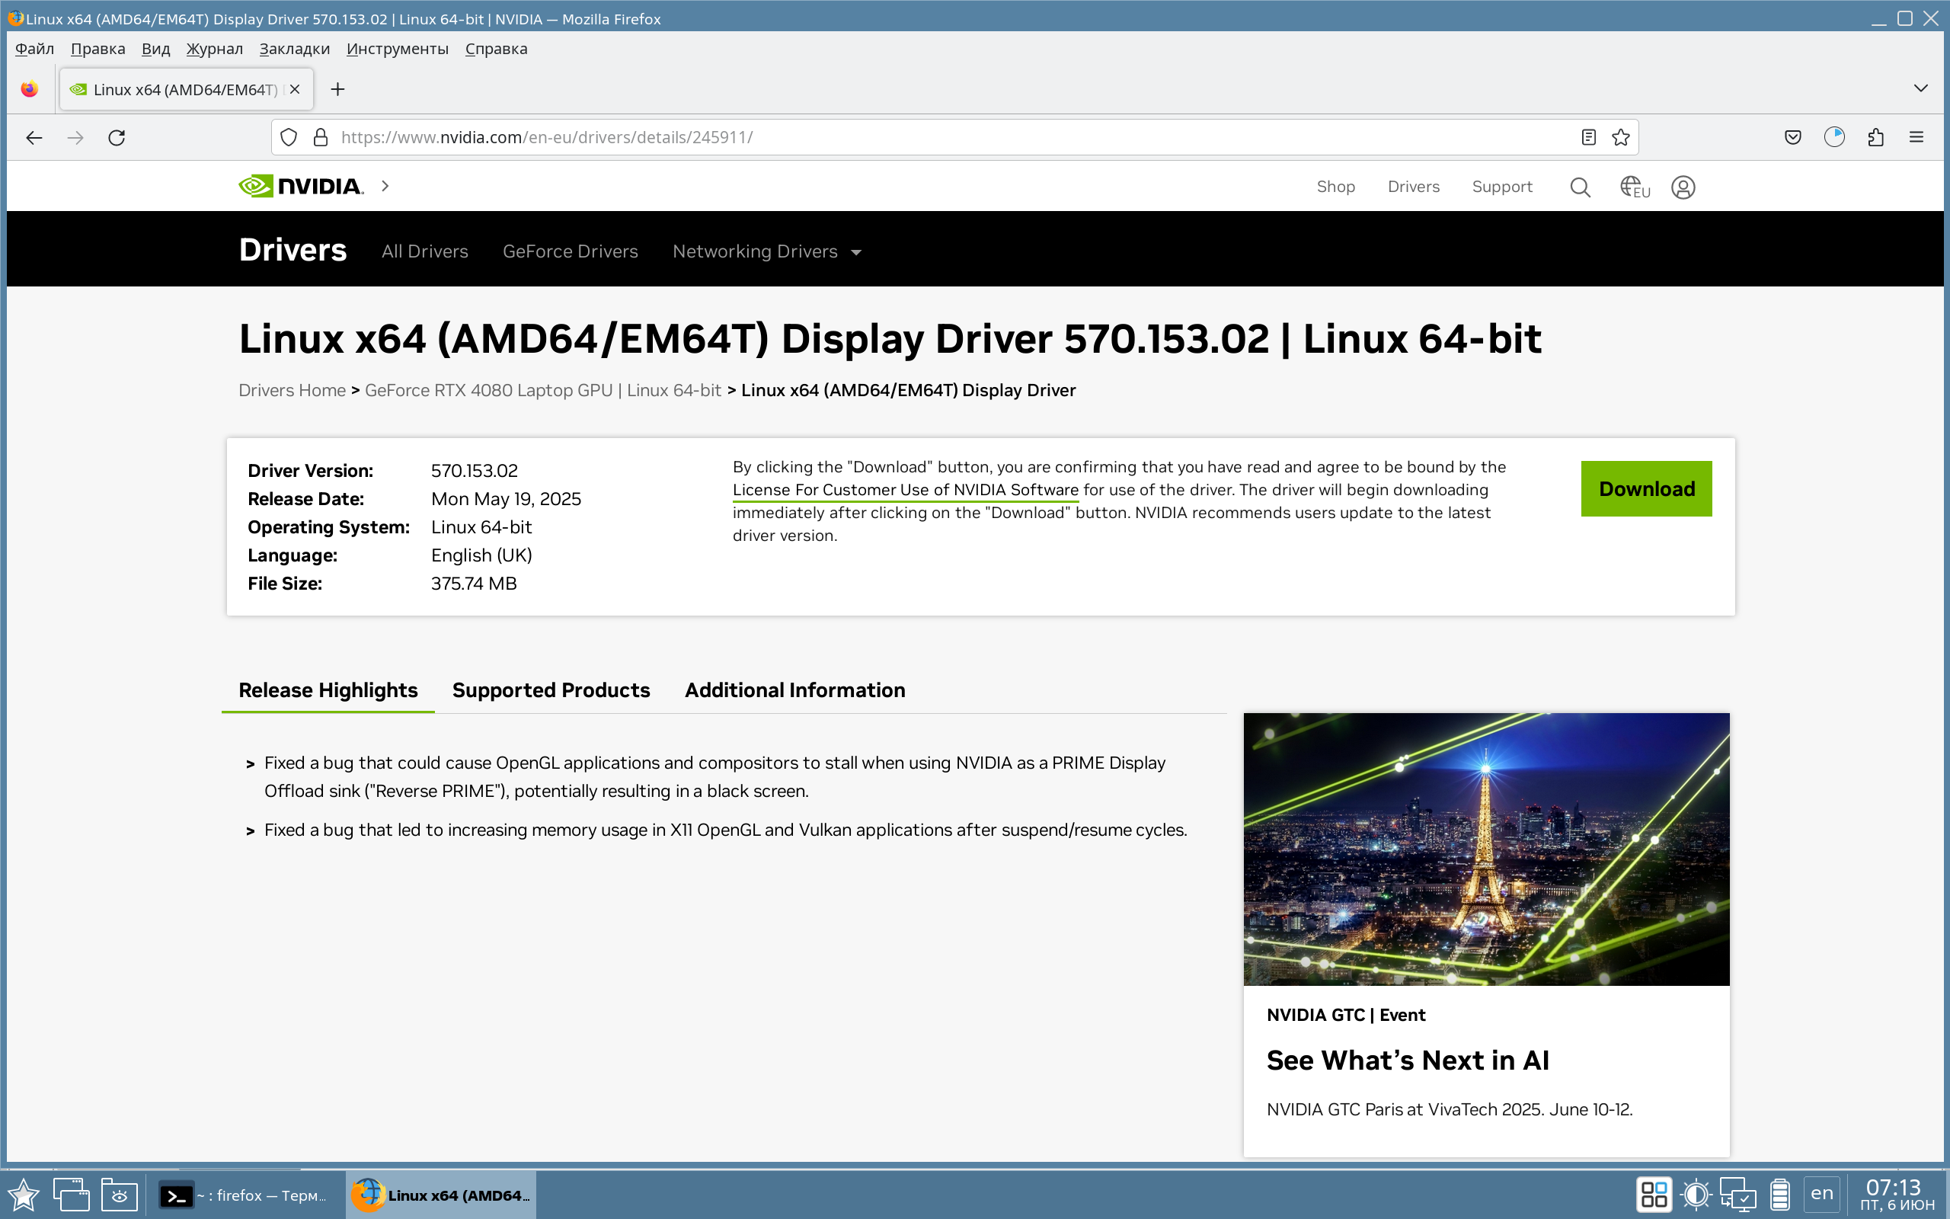Image resolution: width=1950 pixels, height=1219 pixels.
Task: Open the 07:13 clock in taskbar
Action: (1895, 1194)
